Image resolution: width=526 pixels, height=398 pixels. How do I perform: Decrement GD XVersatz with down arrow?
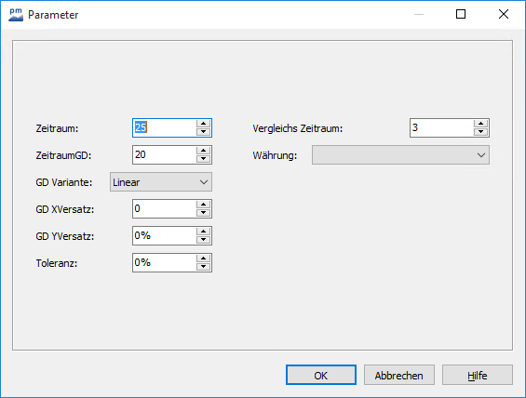tap(203, 213)
